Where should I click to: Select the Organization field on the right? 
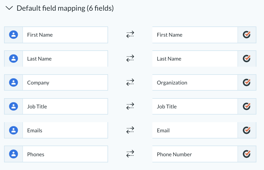(195, 82)
